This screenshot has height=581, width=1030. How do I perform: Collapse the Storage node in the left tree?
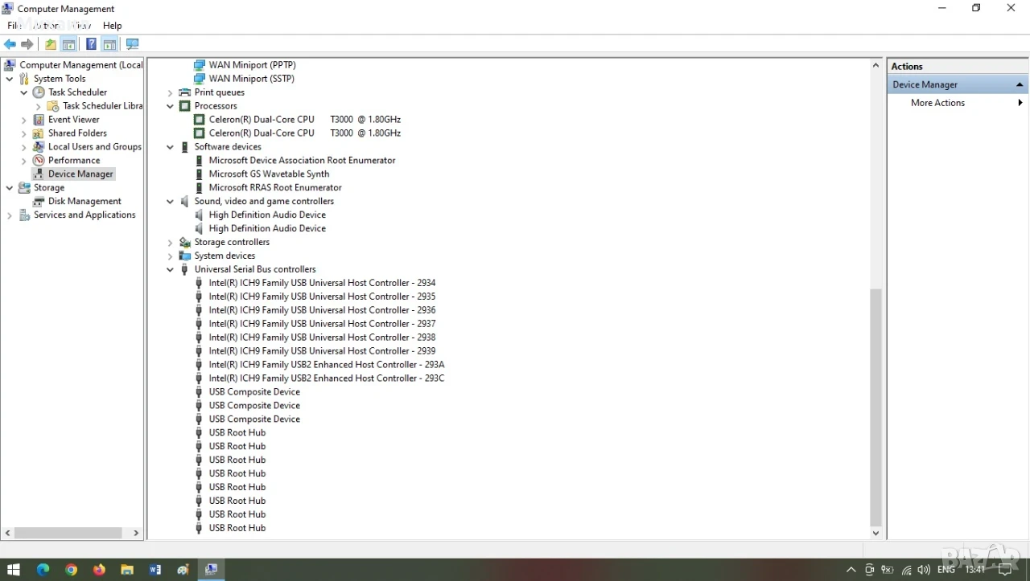pos(10,188)
